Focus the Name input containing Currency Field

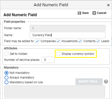tap(68, 35)
